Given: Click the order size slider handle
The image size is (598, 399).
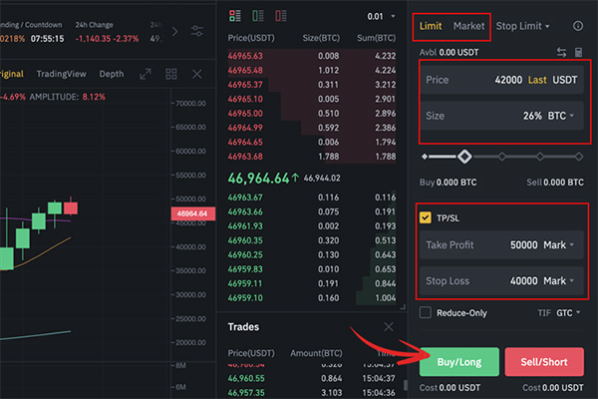Looking at the screenshot, I should coord(463,157).
